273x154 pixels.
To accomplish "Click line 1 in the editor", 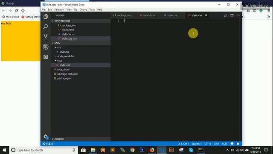I will tap(175, 21).
